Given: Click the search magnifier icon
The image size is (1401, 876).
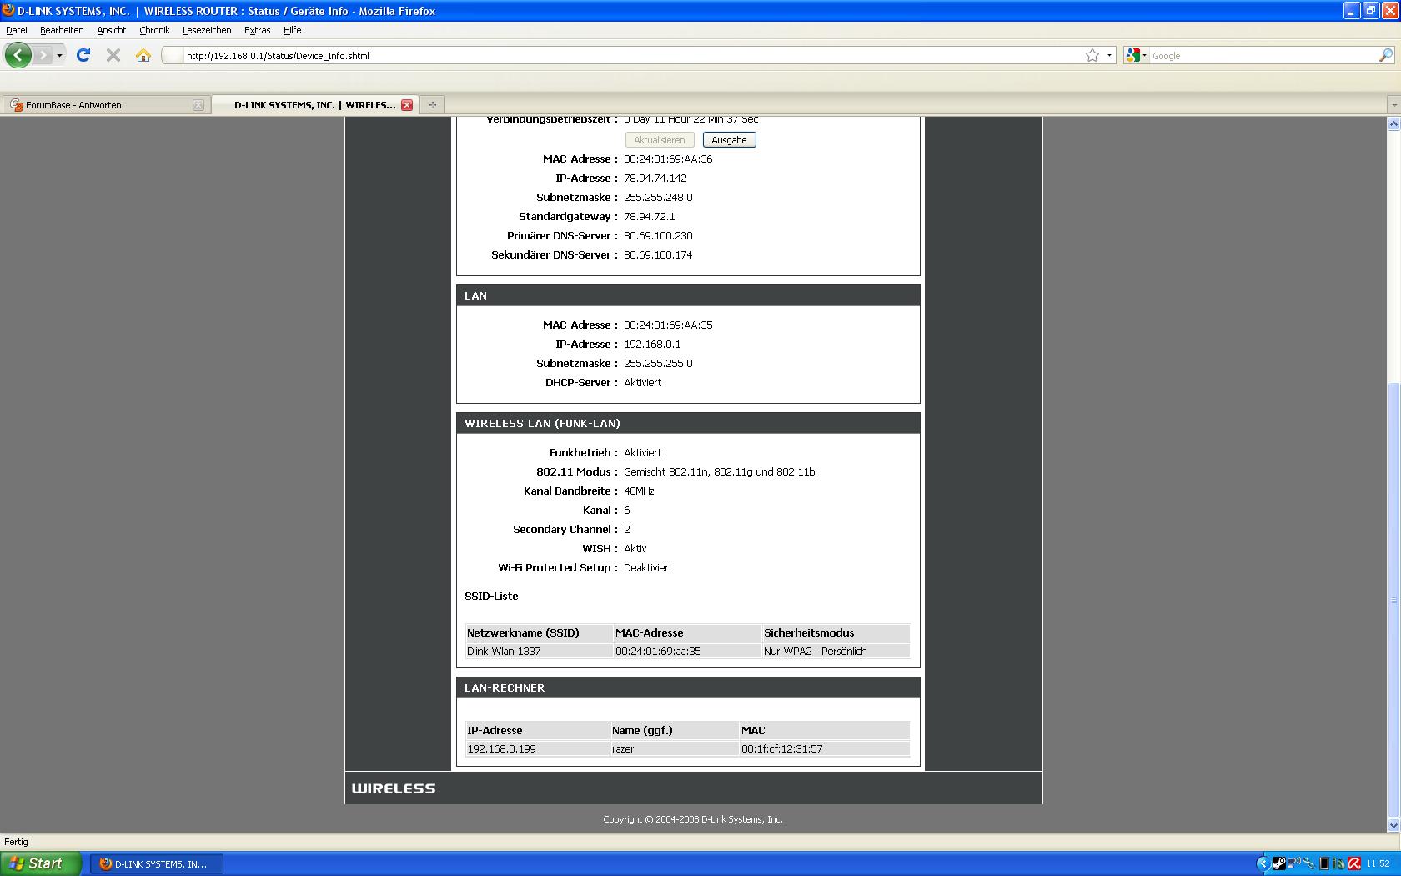Looking at the screenshot, I should tap(1386, 55).
